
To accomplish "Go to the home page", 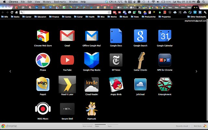I will [17, 12].
